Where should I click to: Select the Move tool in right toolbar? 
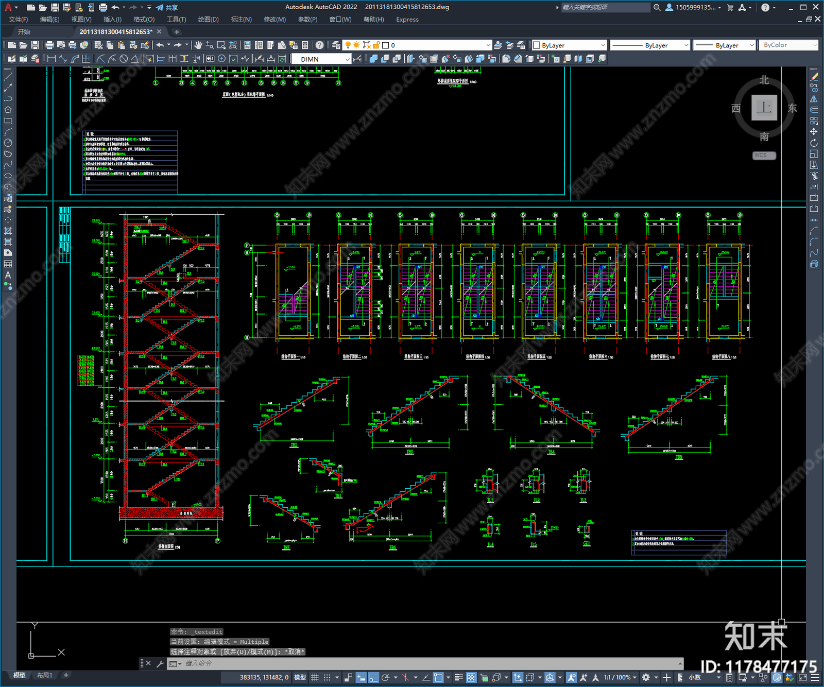[814, 132]
